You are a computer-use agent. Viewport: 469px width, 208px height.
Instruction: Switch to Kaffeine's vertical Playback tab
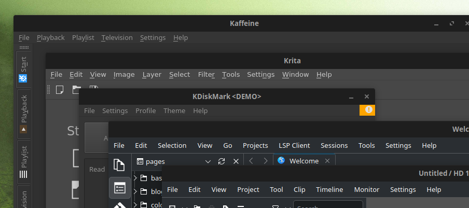point(23,114)
